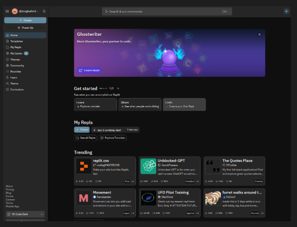
Task: Go to Home in sidebar
Action: coord(25,35)
